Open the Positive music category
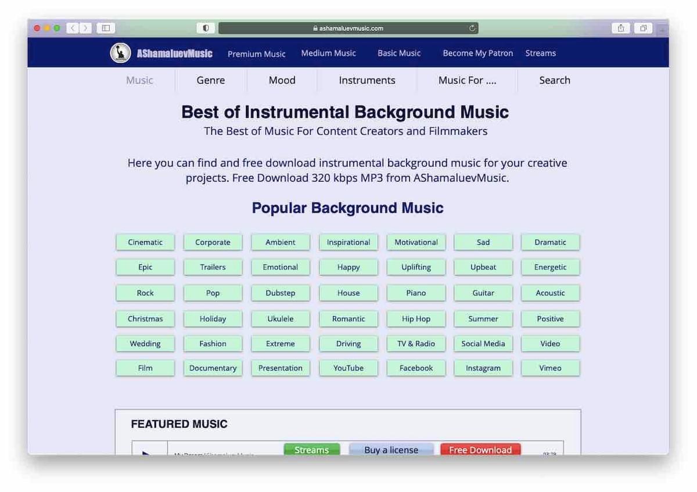This screenshot has height=492, width=697. [x=550, y=319]
